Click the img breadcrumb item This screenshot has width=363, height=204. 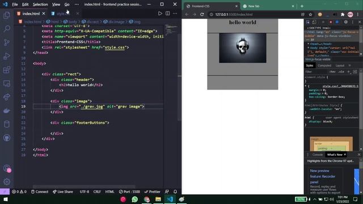point(135,22)
